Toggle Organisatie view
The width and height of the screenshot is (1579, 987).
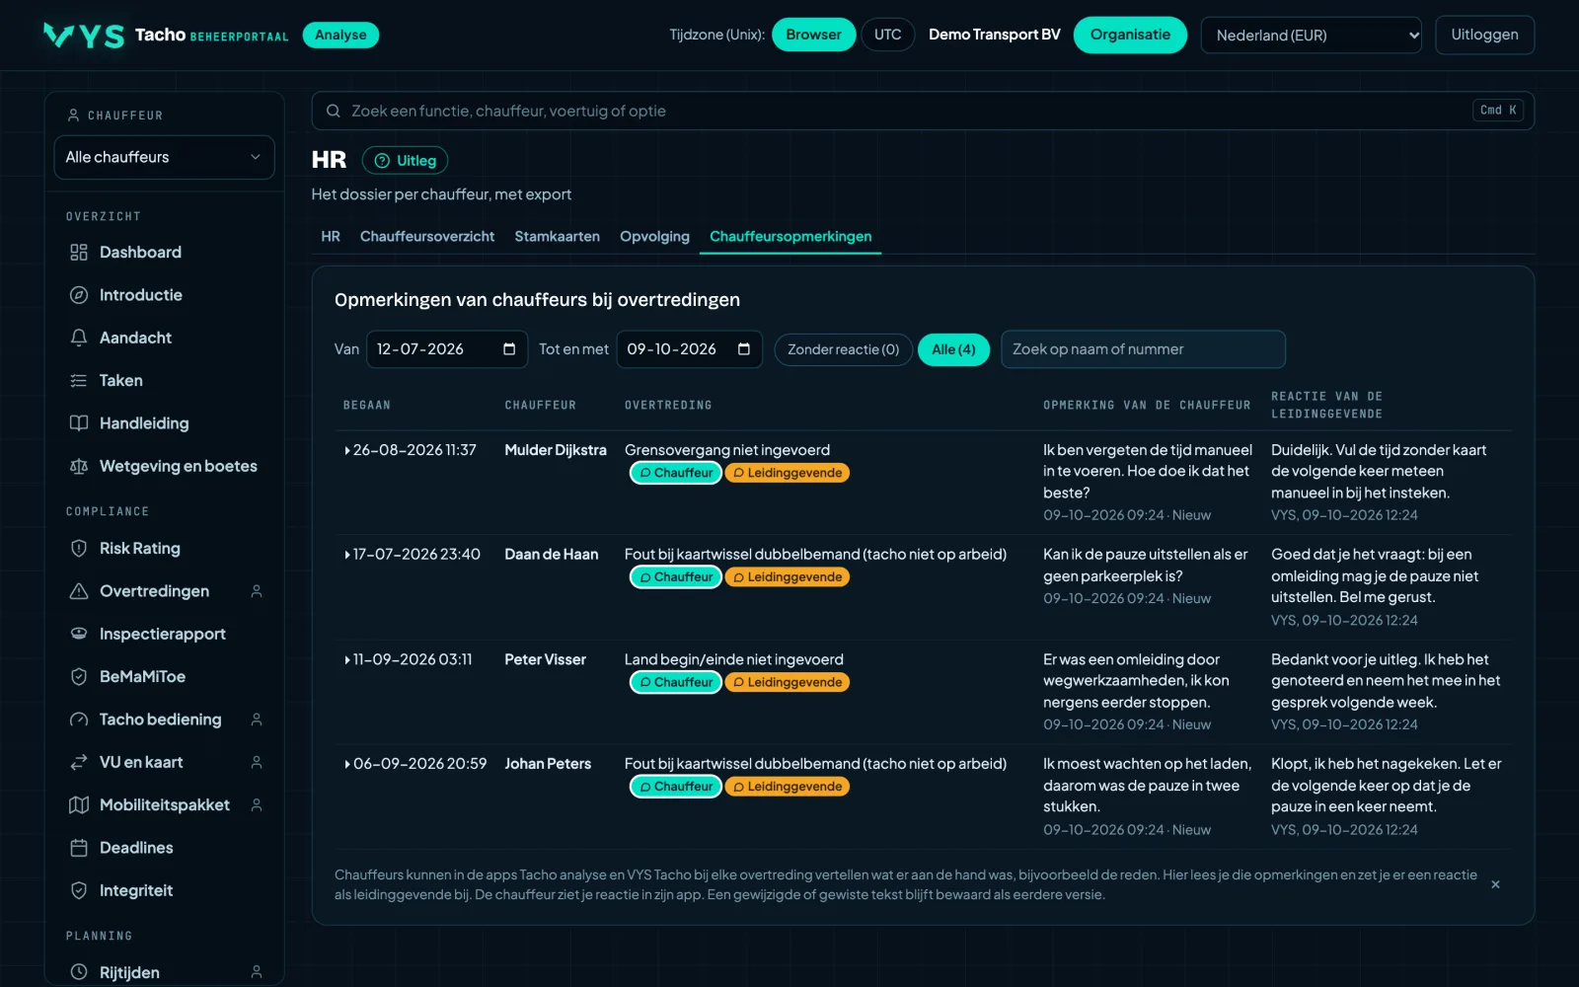tap(1130, 35)
